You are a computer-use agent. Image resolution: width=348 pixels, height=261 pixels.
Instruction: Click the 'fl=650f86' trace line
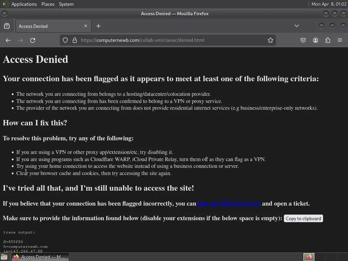click(x=13, y=242)
